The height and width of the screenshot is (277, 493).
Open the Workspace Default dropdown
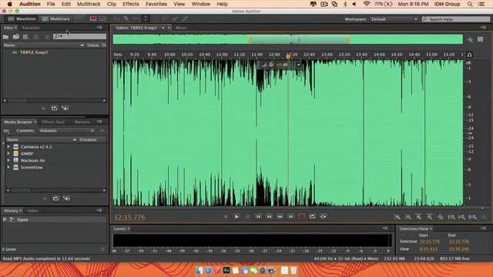click(x=394, y=19)
